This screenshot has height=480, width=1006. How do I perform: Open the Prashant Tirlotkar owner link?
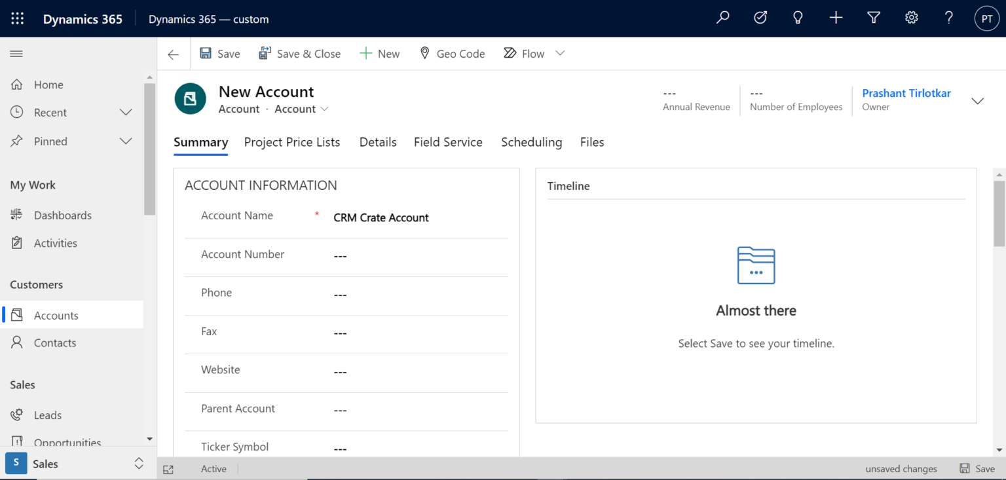(906, 93)
